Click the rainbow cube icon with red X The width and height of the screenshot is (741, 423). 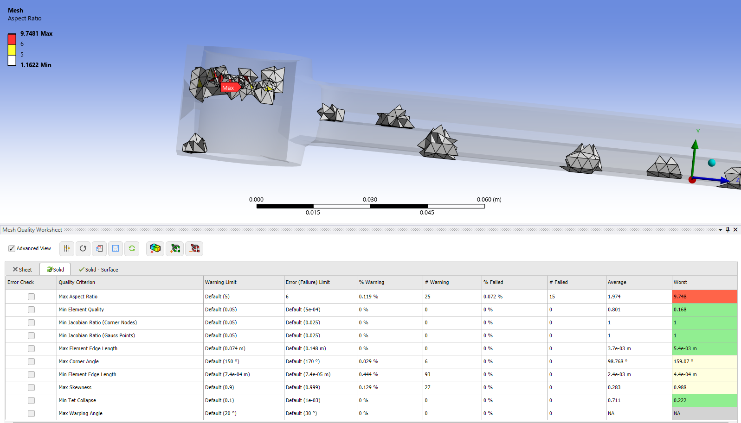click(x=155, y=249)
